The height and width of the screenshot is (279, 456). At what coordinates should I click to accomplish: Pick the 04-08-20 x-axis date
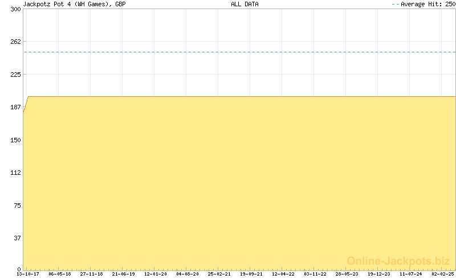click(188, 274)
